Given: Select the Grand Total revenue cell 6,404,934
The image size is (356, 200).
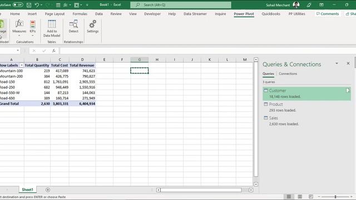Looking at the screenshot, I should pos(82,104).
